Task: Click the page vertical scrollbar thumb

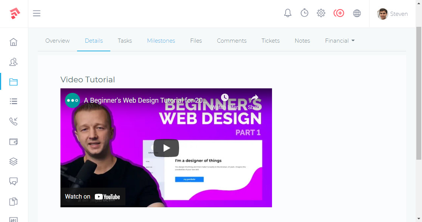Action: 419,93
